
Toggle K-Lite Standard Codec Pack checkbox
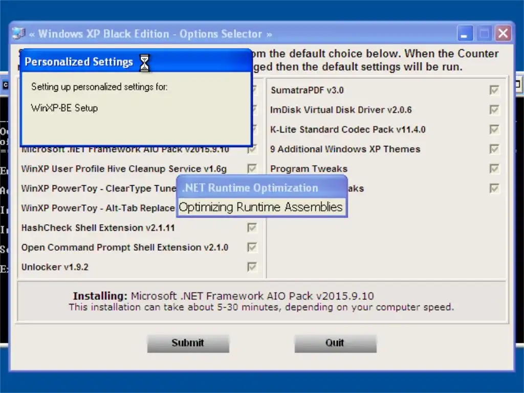(x=494, y=129)
